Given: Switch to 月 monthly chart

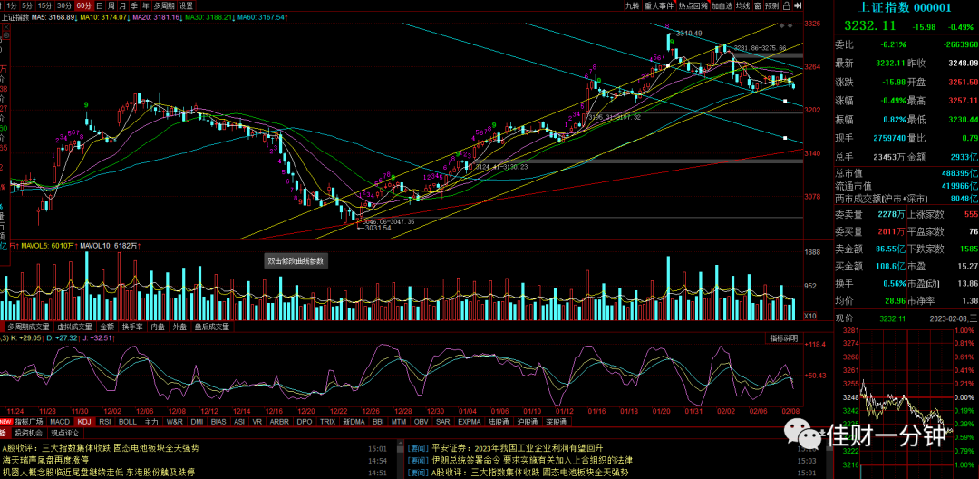Looking at the screenshot, I should [x=122, y=5].
